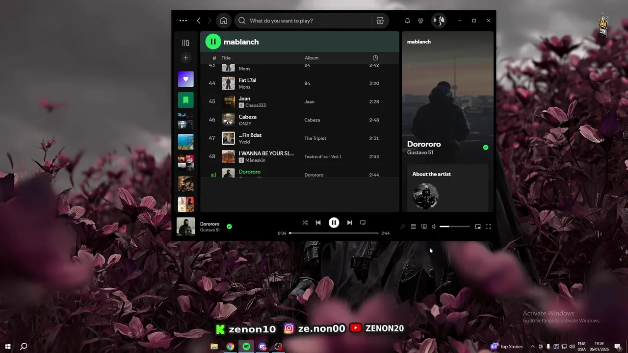Viewport: 628px width, 353px height.
Task: Open Connect to a device icon
Action: coord(424,227)
